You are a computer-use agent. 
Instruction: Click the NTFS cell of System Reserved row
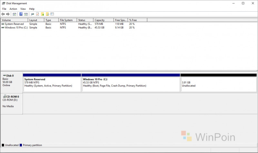[x=63, y=24]
